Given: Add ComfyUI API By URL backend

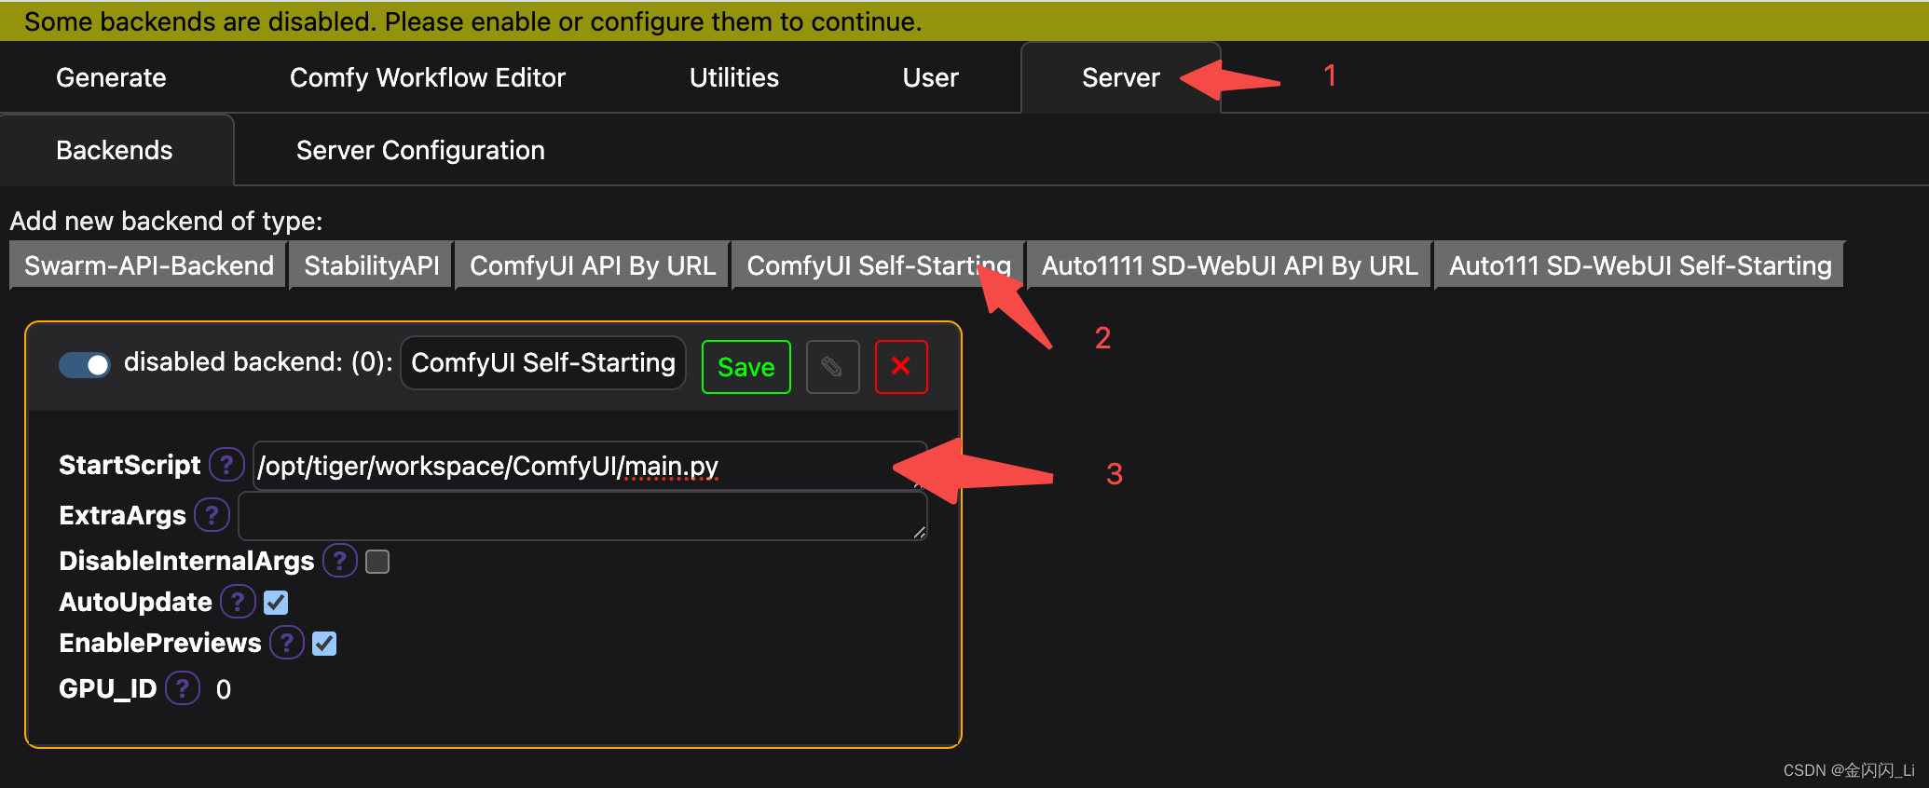Looking at the screenshot, I should (593, 265).
